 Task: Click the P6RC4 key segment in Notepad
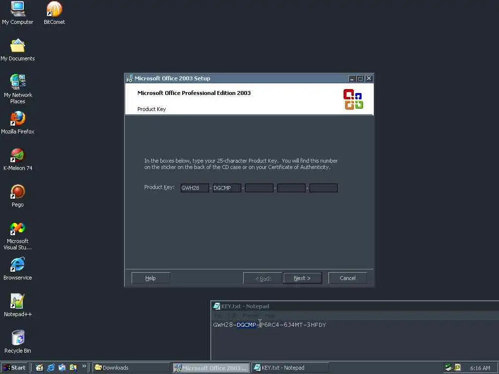pos(269,325)
